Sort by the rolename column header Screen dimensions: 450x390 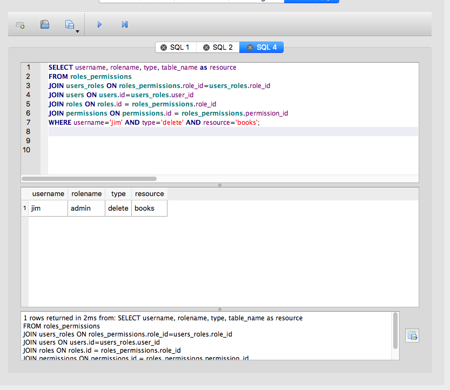[x=86, y=194]
